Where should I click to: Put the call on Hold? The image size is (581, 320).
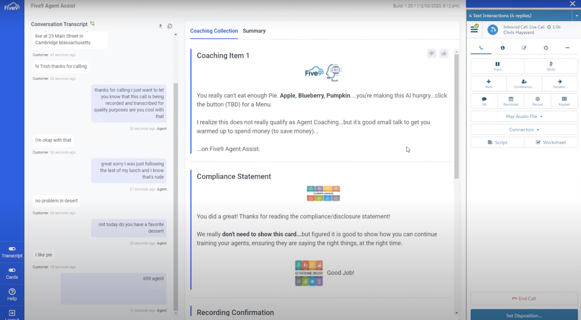(497, 66)
